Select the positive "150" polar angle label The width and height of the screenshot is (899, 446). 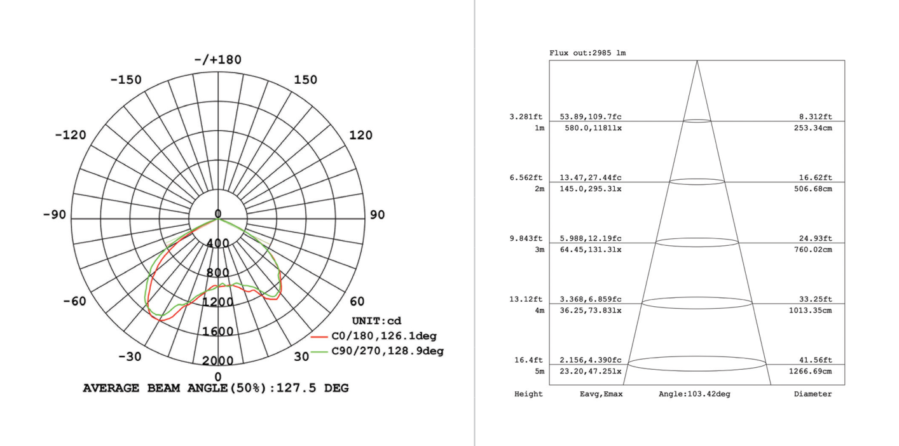click(305, 80)
